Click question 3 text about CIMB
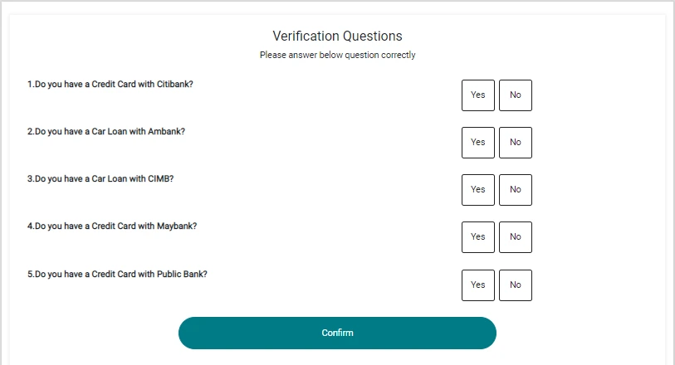 [100, 178]
